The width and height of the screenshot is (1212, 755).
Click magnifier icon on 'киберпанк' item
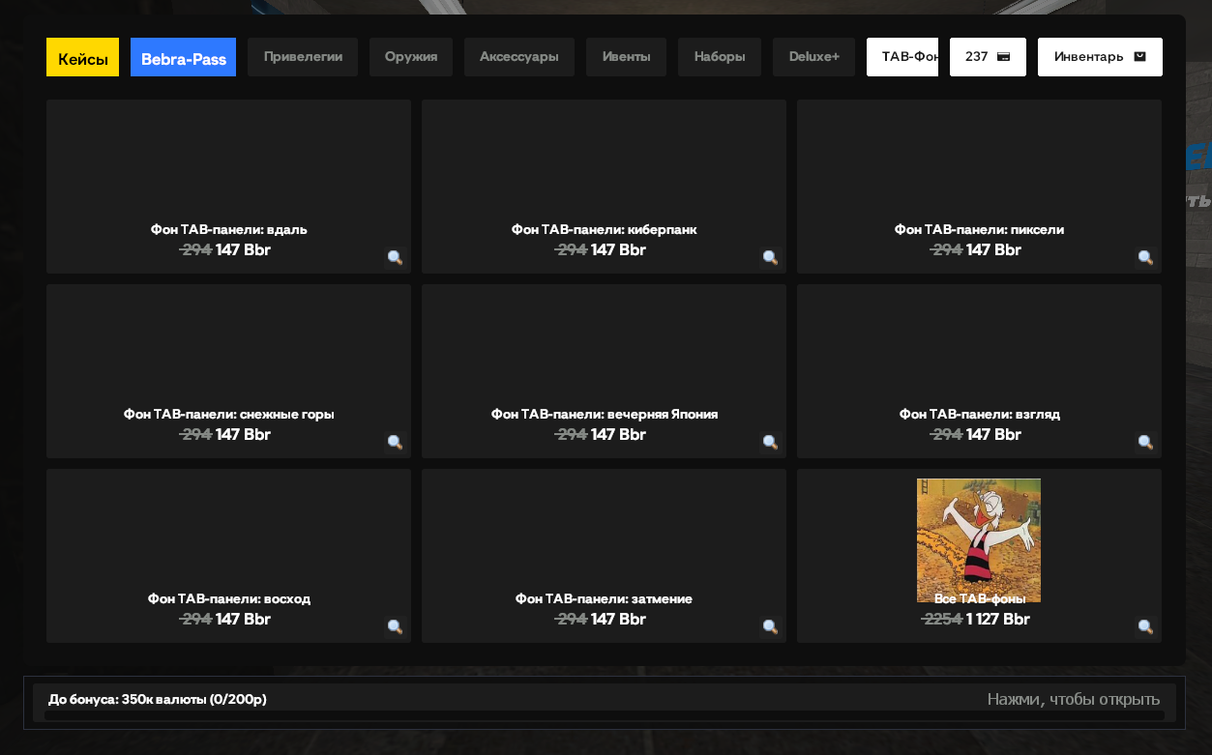point(770,257)
